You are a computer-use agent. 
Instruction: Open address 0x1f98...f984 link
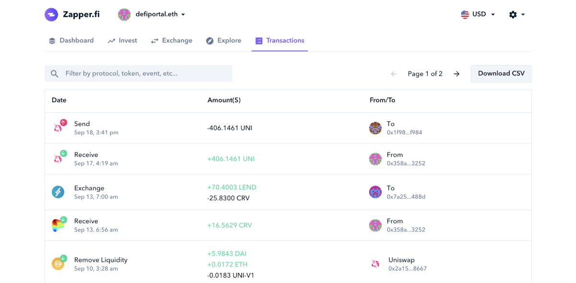tap(404, 132)
